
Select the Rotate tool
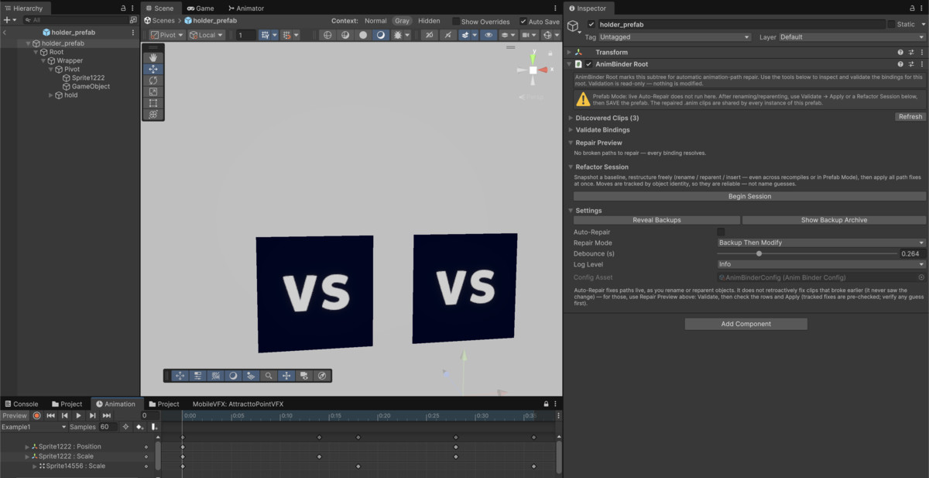click(153, 81)
